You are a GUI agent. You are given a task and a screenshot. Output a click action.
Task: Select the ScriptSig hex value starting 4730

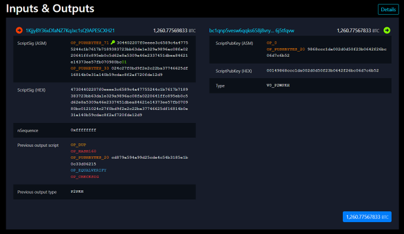130,102
